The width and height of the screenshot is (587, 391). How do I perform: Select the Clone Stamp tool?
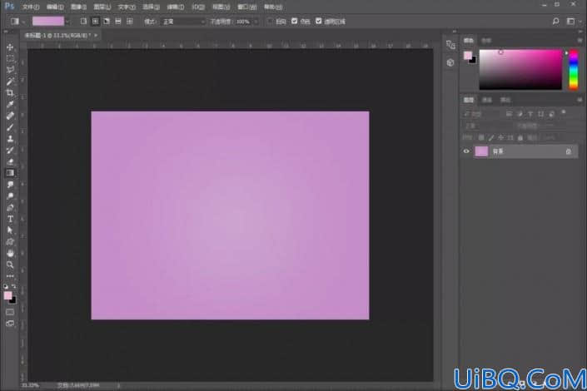click(10, 139)
